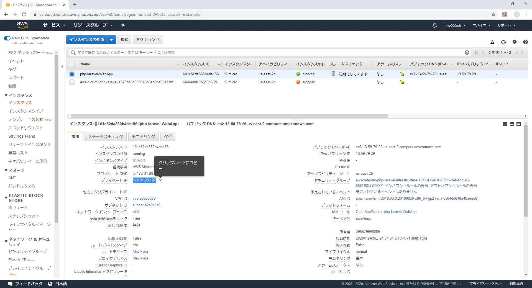Screen dimensions: 532x288
Task: Open the オハイオ region dropdown
Action: [482, 25]
